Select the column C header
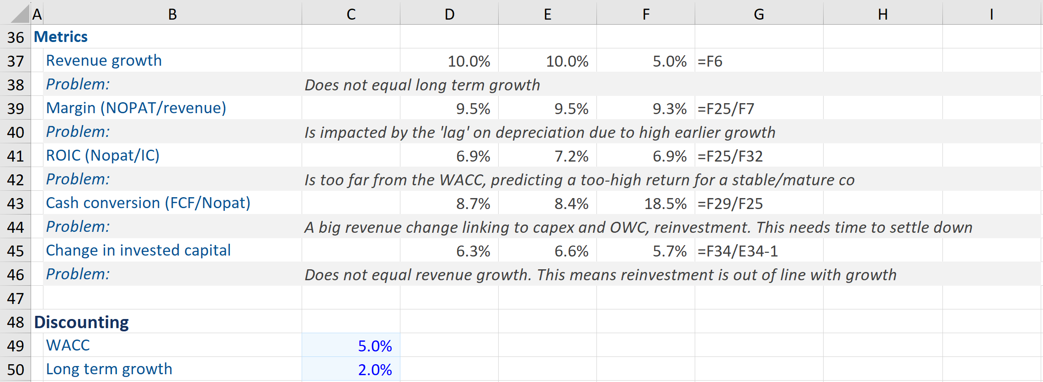Viewport: 1043px width, 382px height. [351, 14]
